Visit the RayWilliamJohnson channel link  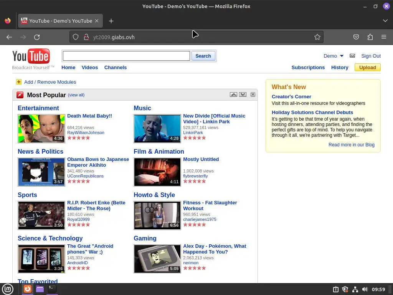[86, 133]
